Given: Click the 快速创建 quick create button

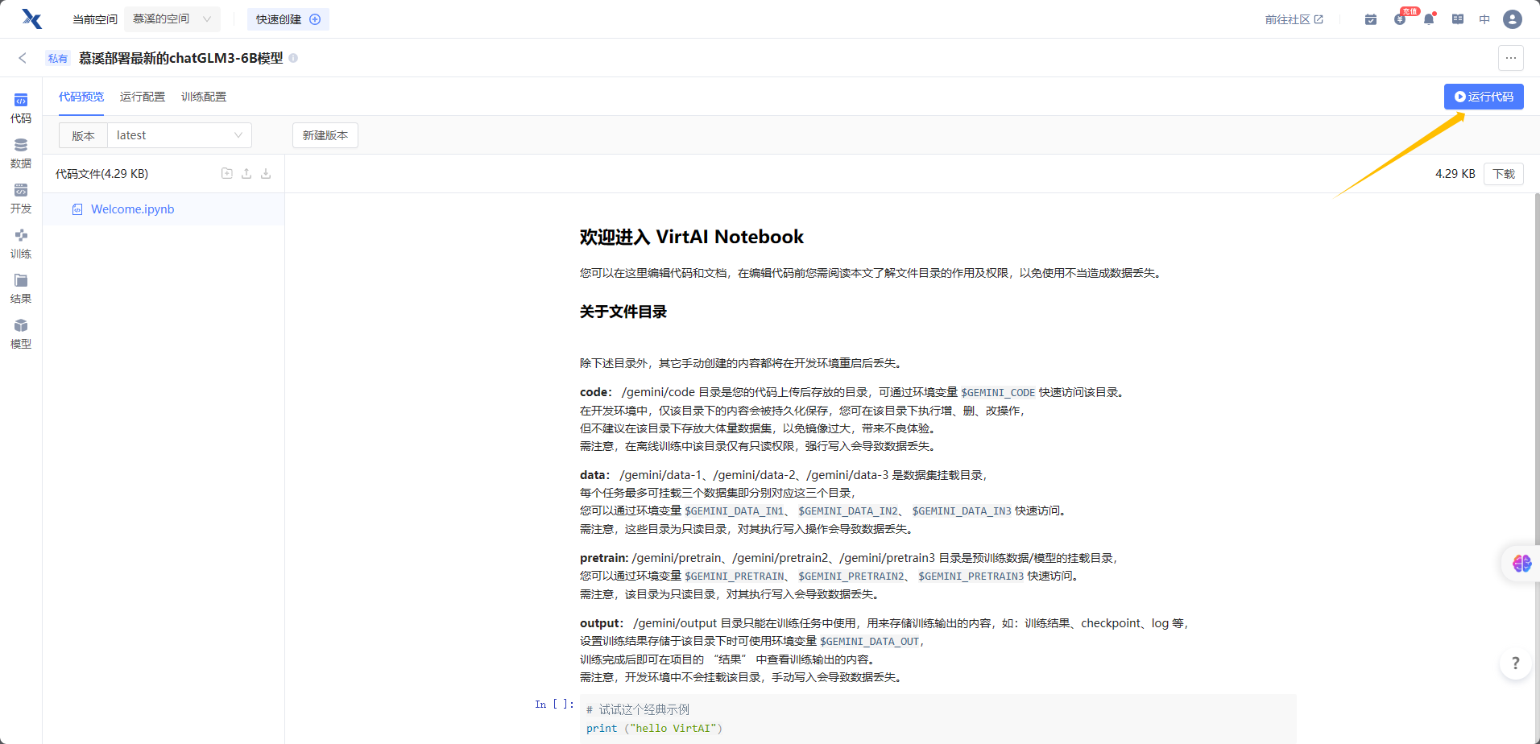Looking at the screenshot, I should pos(288,19).
